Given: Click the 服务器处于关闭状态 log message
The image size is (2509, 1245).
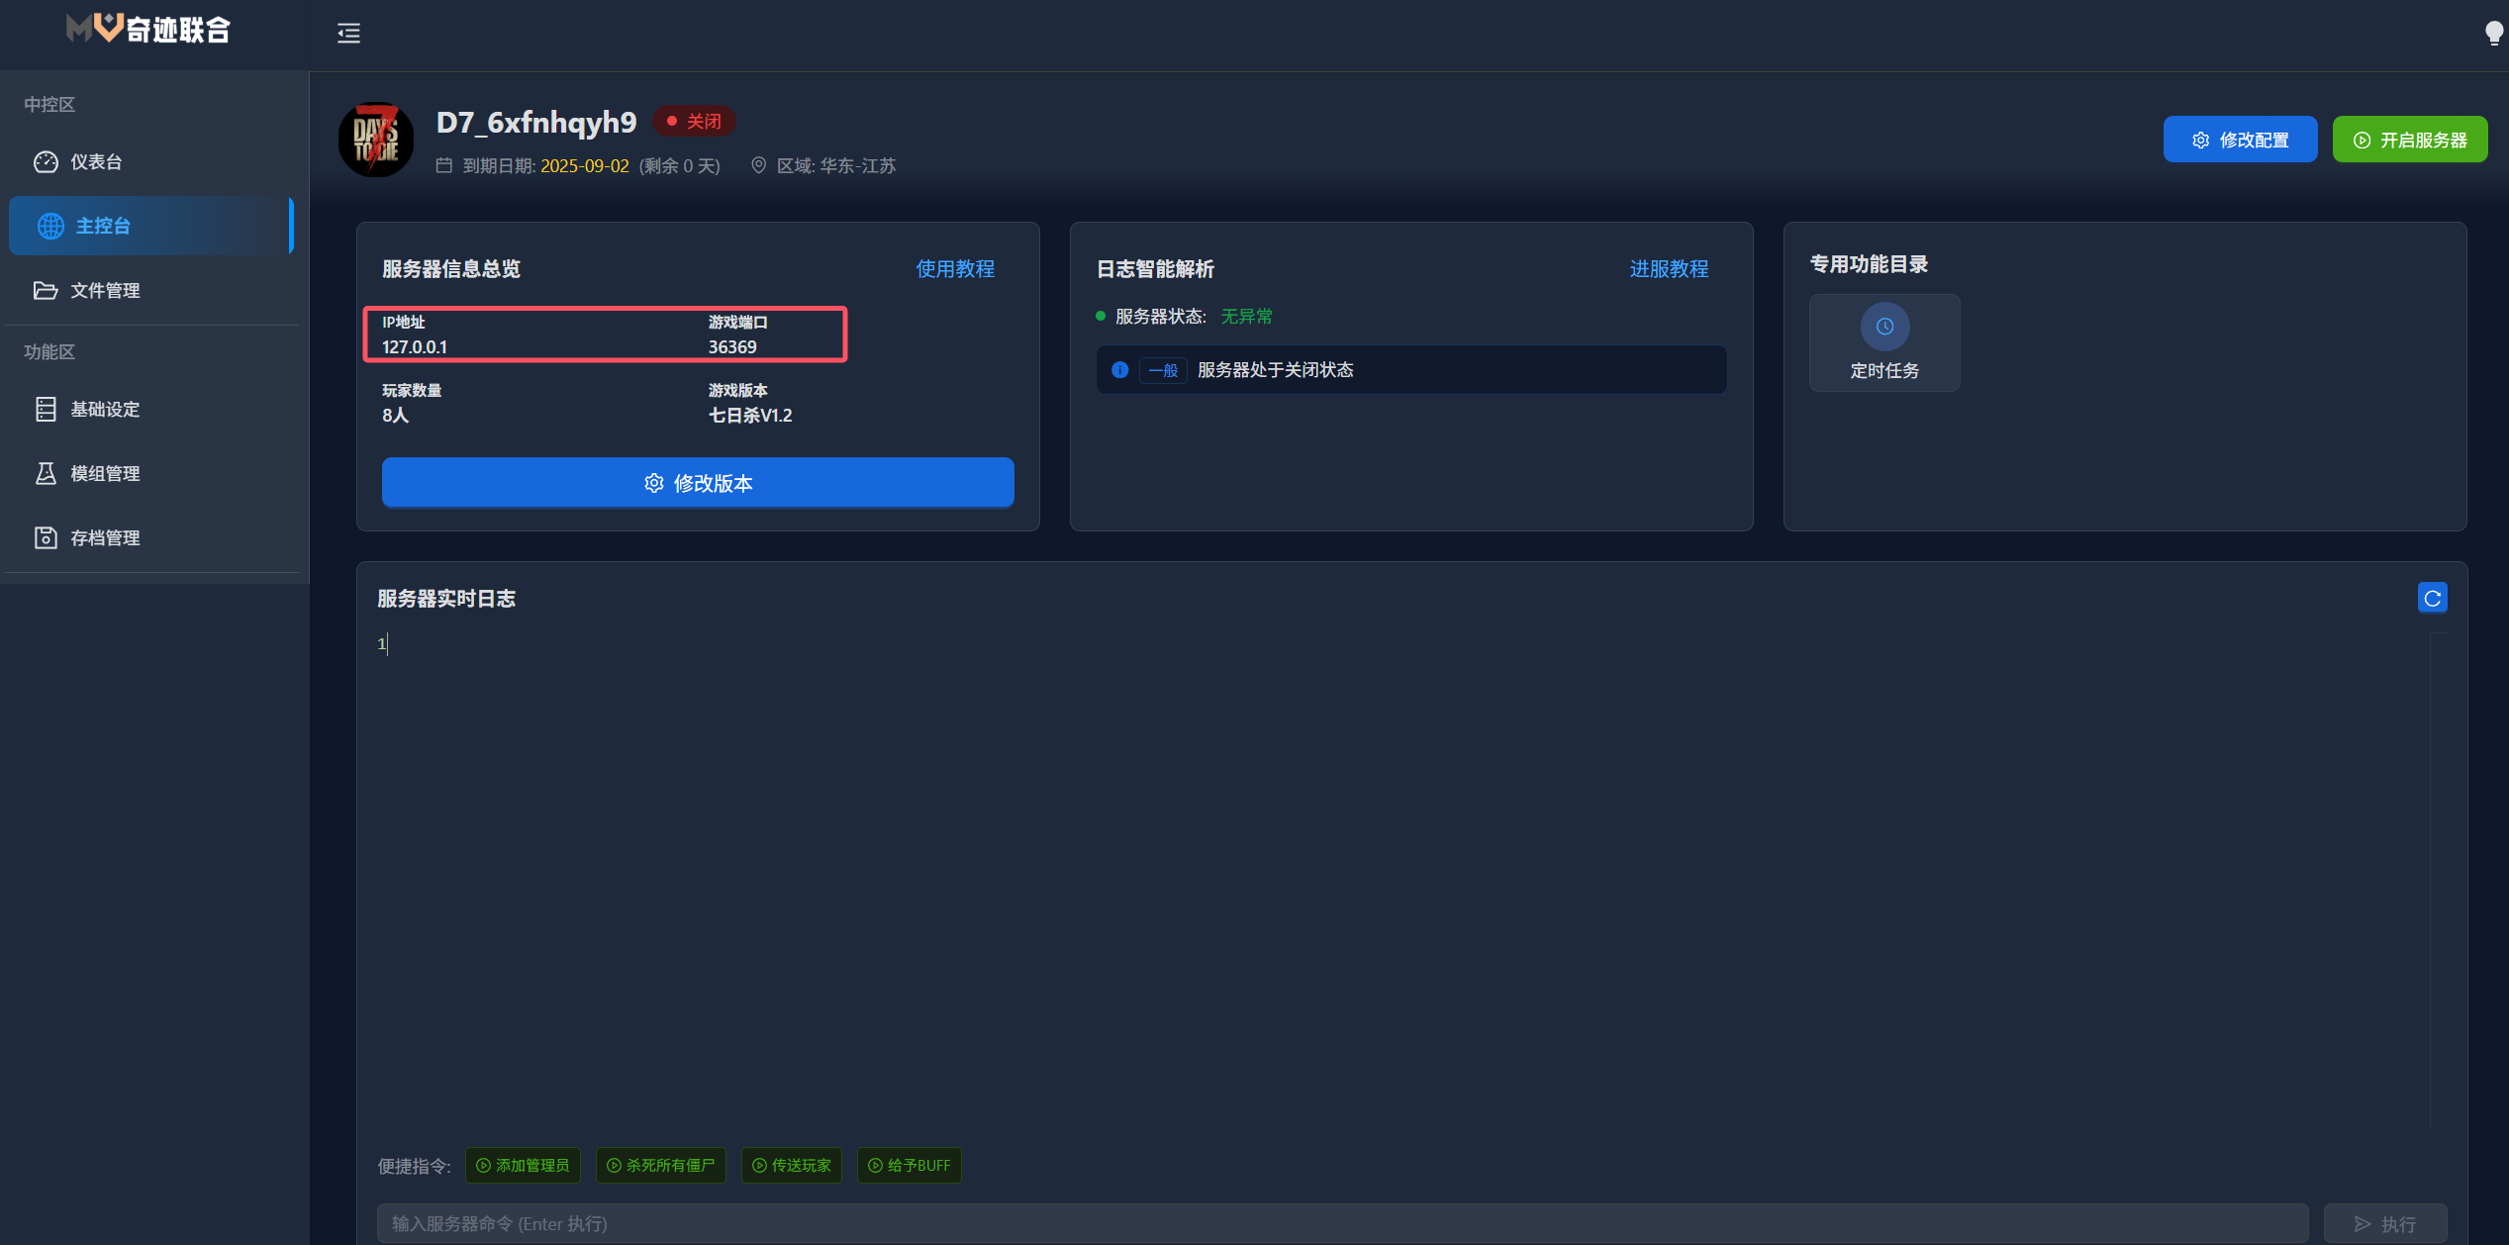Looking at the screenshot, I should pyautogui.click(x=1276, y=370).
